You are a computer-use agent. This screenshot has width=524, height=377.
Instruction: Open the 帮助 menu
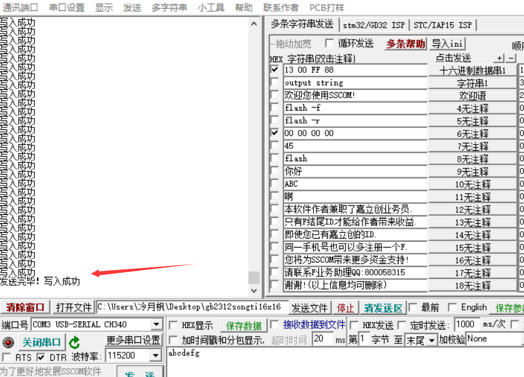[244, 7]
